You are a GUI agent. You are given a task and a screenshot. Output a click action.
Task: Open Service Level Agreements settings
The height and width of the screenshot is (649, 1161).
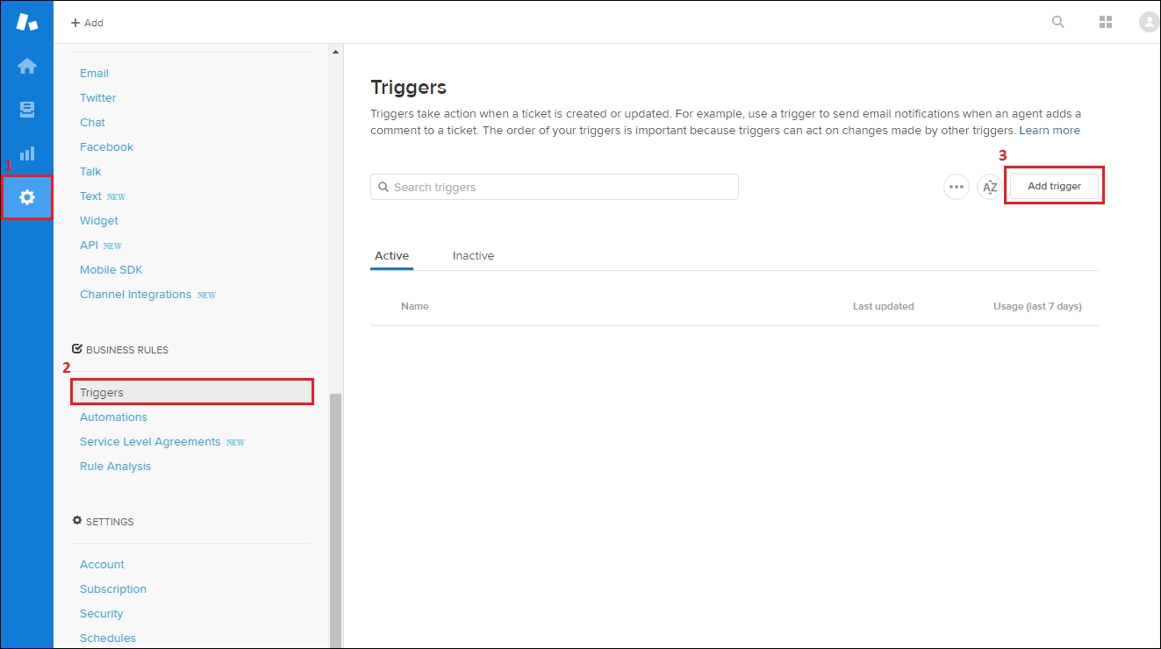tap(151, 441)
